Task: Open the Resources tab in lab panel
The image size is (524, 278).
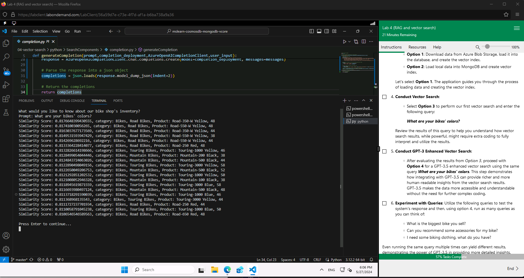Action: pos(417,47)
